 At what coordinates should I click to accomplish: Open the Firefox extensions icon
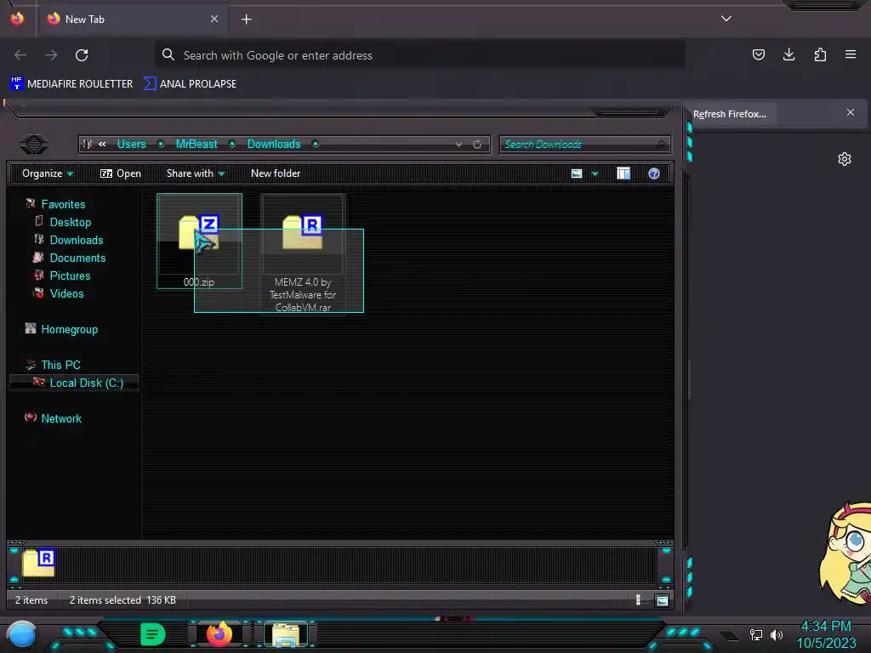(820, 54)
